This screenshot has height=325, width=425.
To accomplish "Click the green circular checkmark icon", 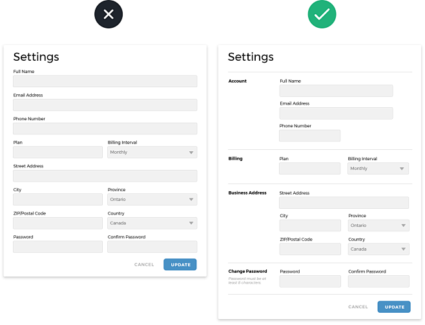I will point(322,15).
